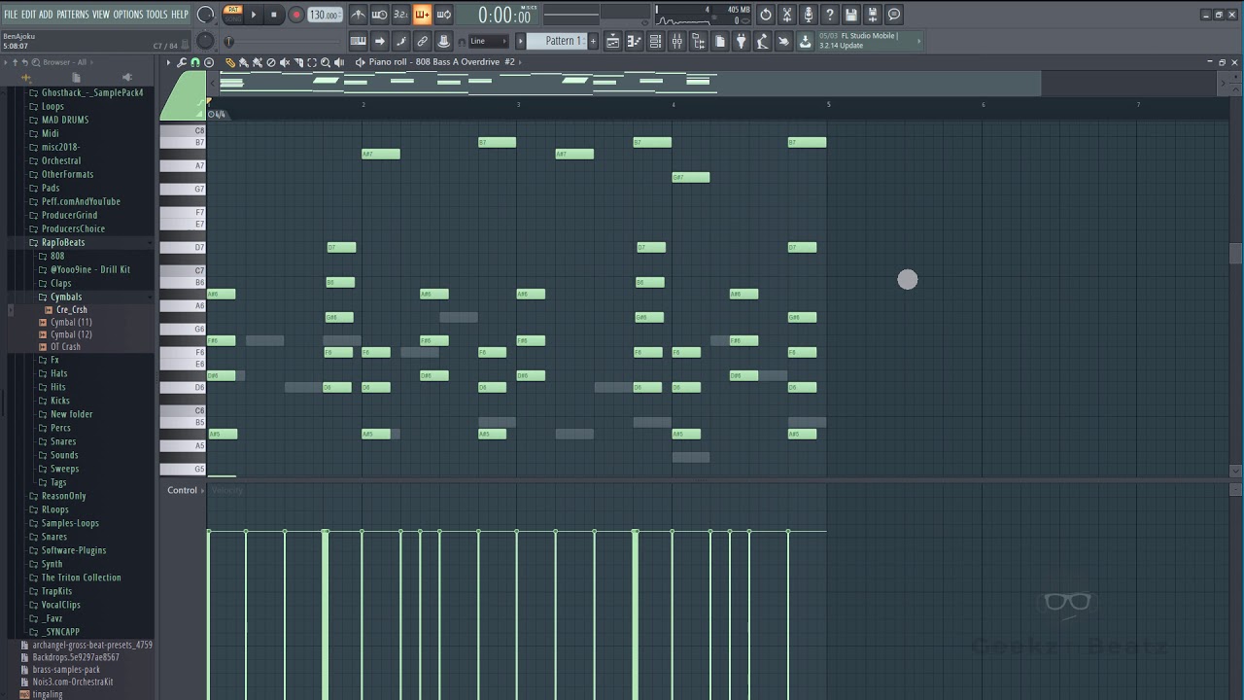Open the Line snap dropdown
Image resolution: width=1244 pixels, height=700 pixels.
pos(488,41)
